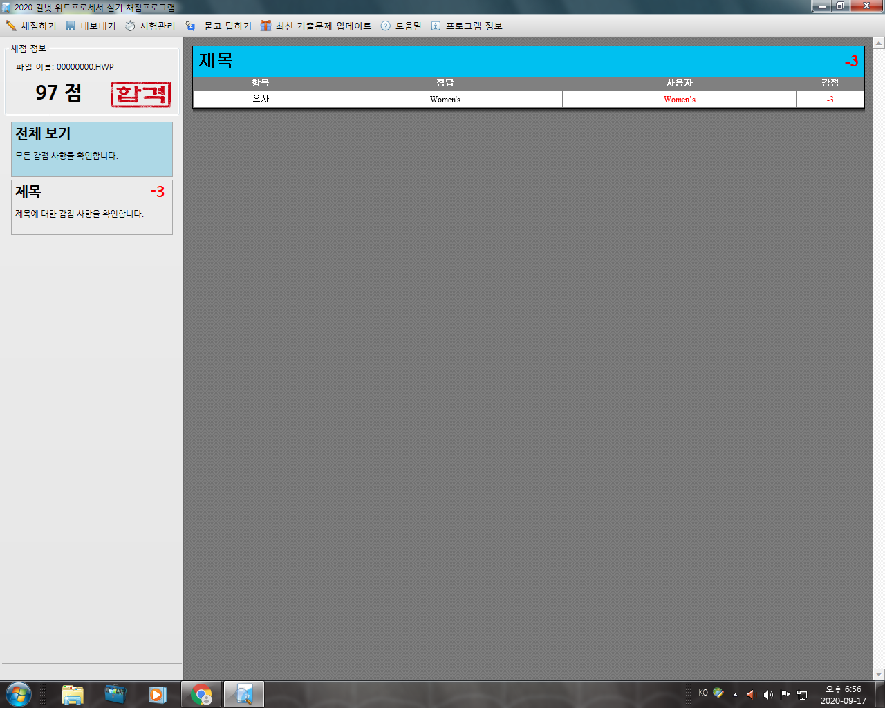Open the media player taskbar icon
885x708 pixels.
[x=158, y=694]
